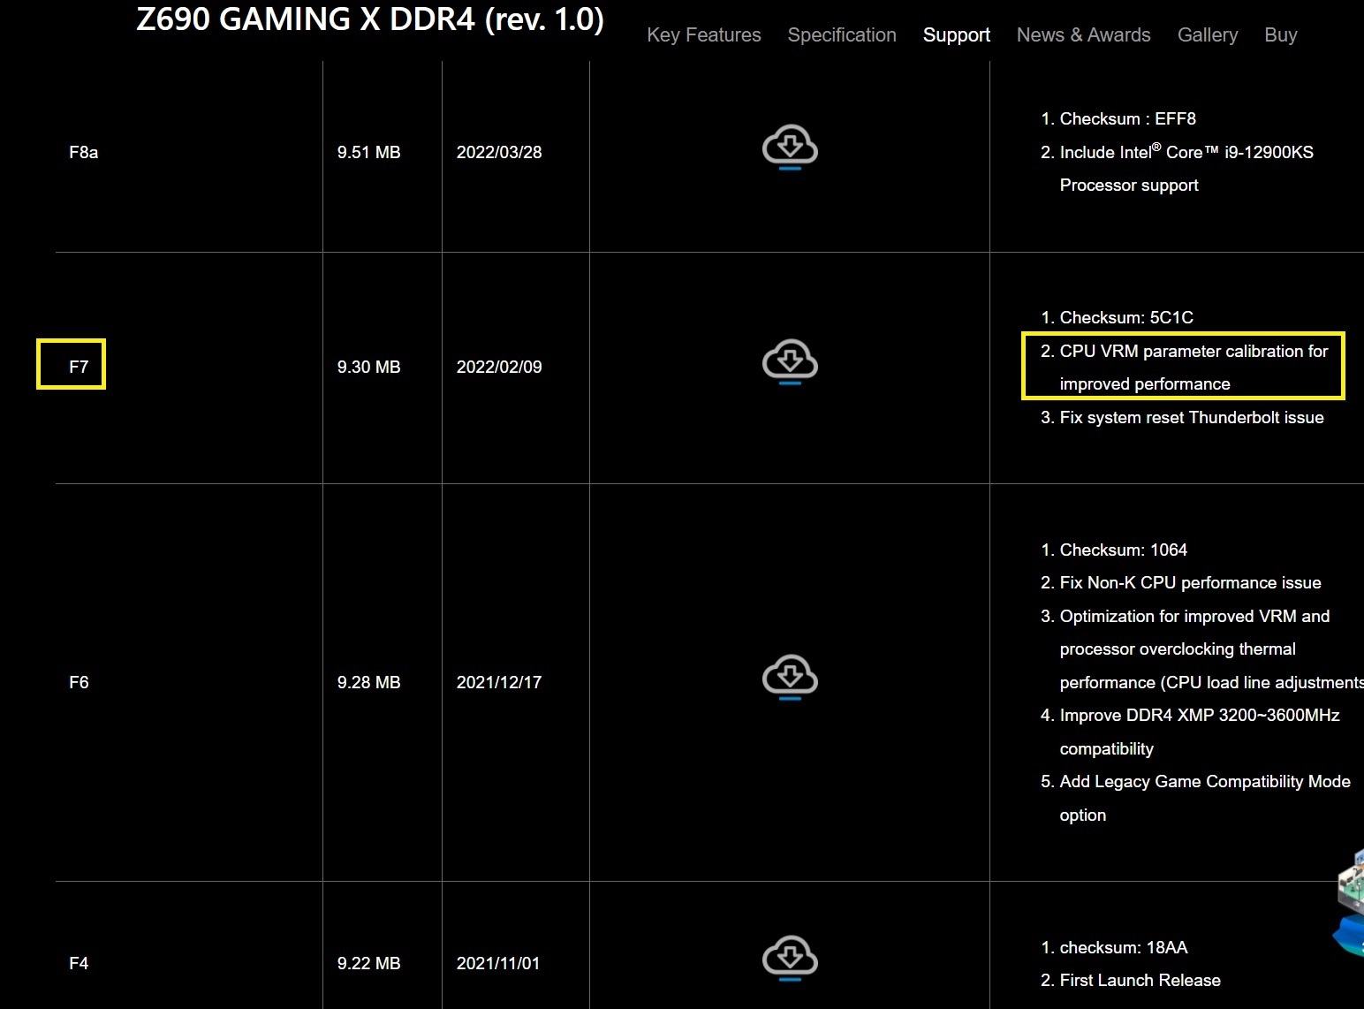This screenshot has height=1009, width=1364.
Task: Click the 2021/11/01 release date
Action: click(x=498, y=963)
